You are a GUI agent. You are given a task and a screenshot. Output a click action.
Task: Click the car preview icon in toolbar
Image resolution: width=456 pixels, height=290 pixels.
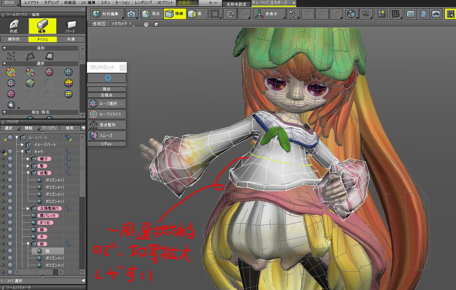(436, 14)
